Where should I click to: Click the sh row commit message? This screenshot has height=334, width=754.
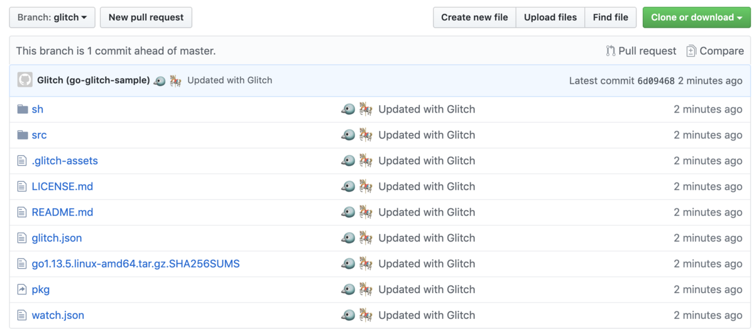point(427,109)
